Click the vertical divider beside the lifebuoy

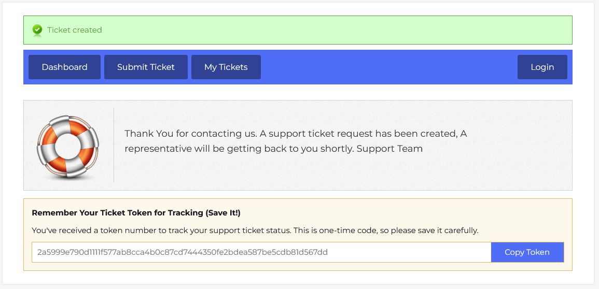point(114,145)
